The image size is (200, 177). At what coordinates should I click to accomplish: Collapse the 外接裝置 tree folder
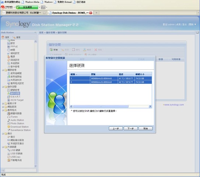[x=3, y=147]
